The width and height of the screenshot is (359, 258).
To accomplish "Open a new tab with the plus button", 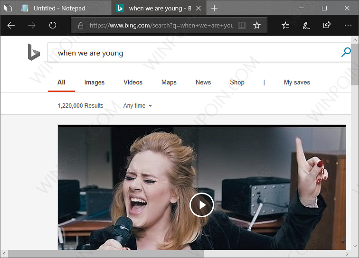I will click(x=214, y=9).
